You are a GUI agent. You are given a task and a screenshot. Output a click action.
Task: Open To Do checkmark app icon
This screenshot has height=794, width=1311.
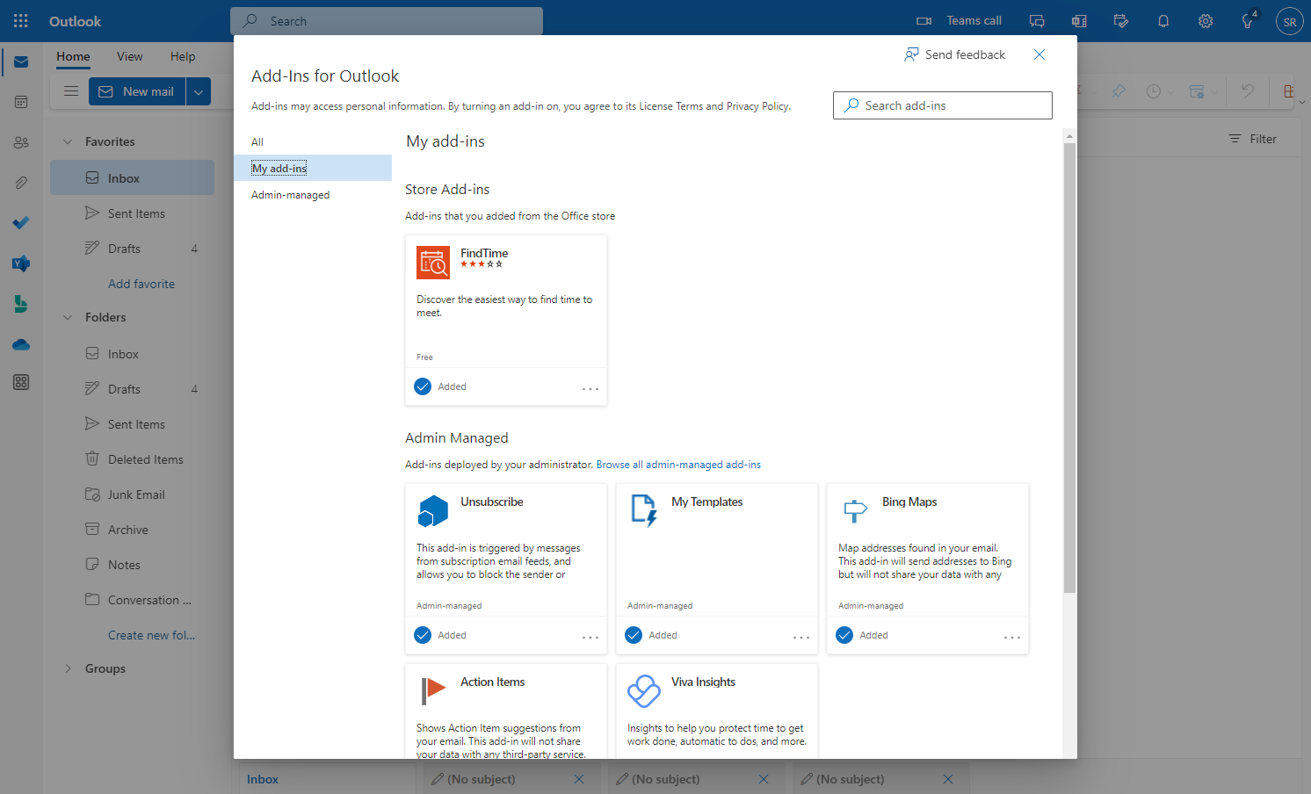tap(21, 223)
